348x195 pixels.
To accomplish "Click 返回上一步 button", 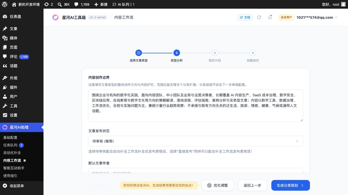I will tap(252, 185).
